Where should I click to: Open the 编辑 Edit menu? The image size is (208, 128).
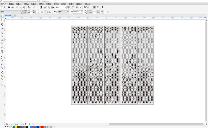pyautogui.click(x=11, y=4)
